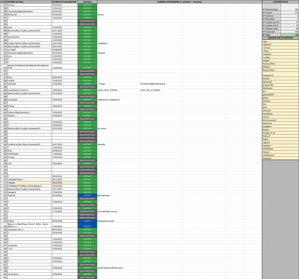The height and width of the screenshot is (279, 299).
Task: Click previous owner 'Korzos' in row 260
Action: tap(118, 14)
